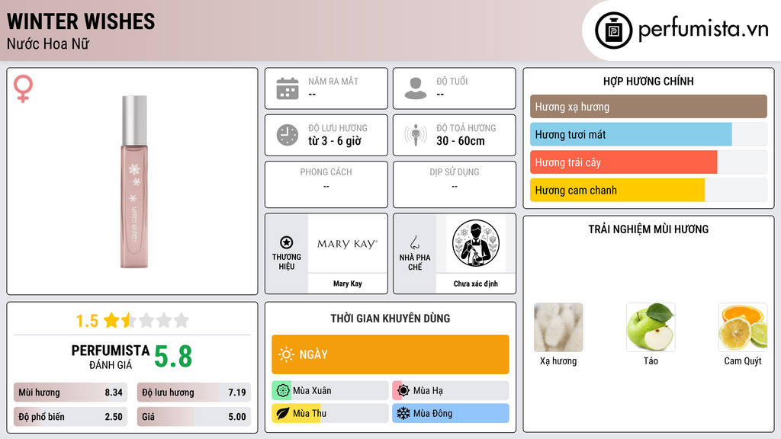The width and height of the screenshot is (781, 439).
Task: Click the calendar icon for Năm ra mắt
Action: tap(288, 88)
